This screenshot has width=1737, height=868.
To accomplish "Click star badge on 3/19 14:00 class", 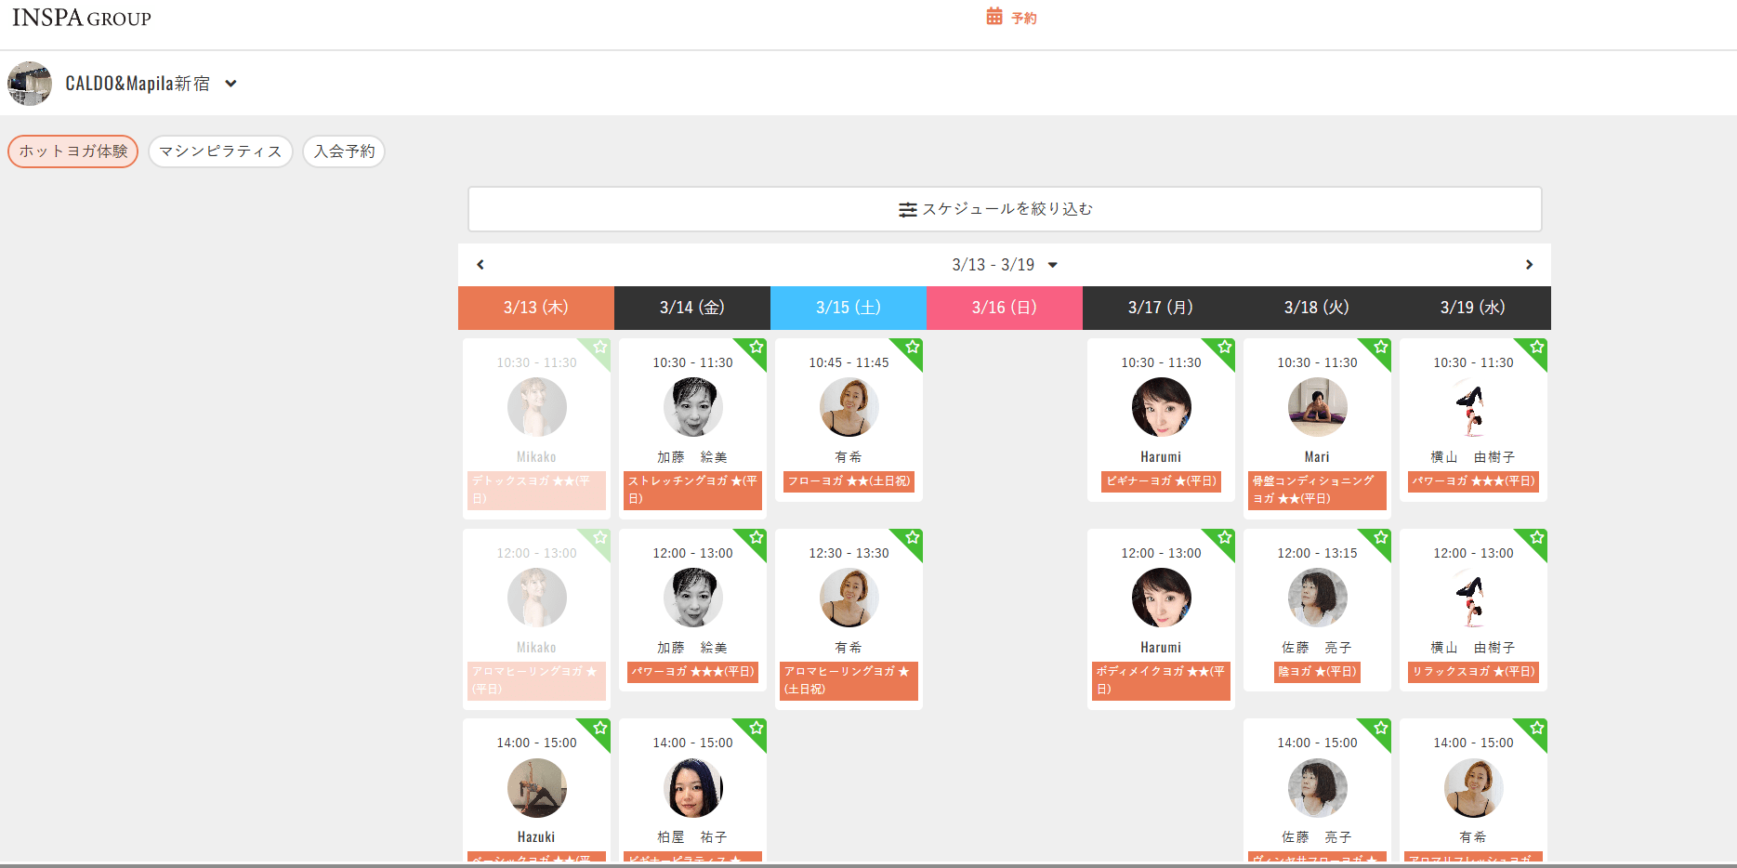I will pos(1537,728).
